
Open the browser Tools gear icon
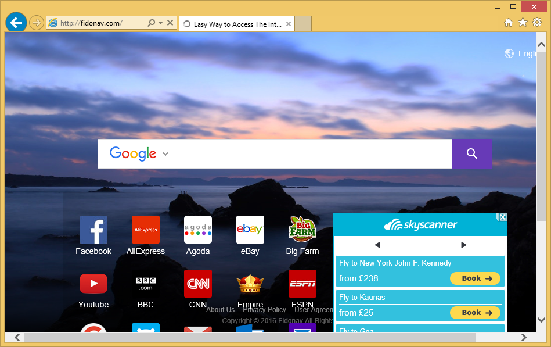[537, 23]
